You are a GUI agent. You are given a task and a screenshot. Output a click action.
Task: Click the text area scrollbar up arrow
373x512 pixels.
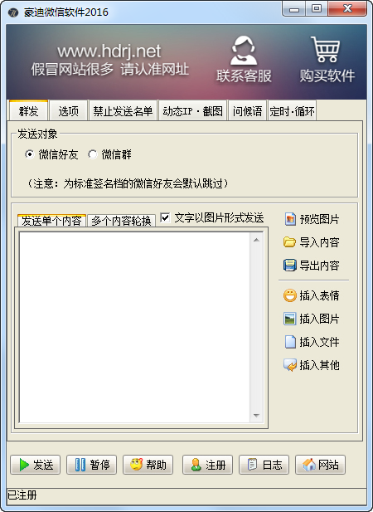click(x=256, y=240)
